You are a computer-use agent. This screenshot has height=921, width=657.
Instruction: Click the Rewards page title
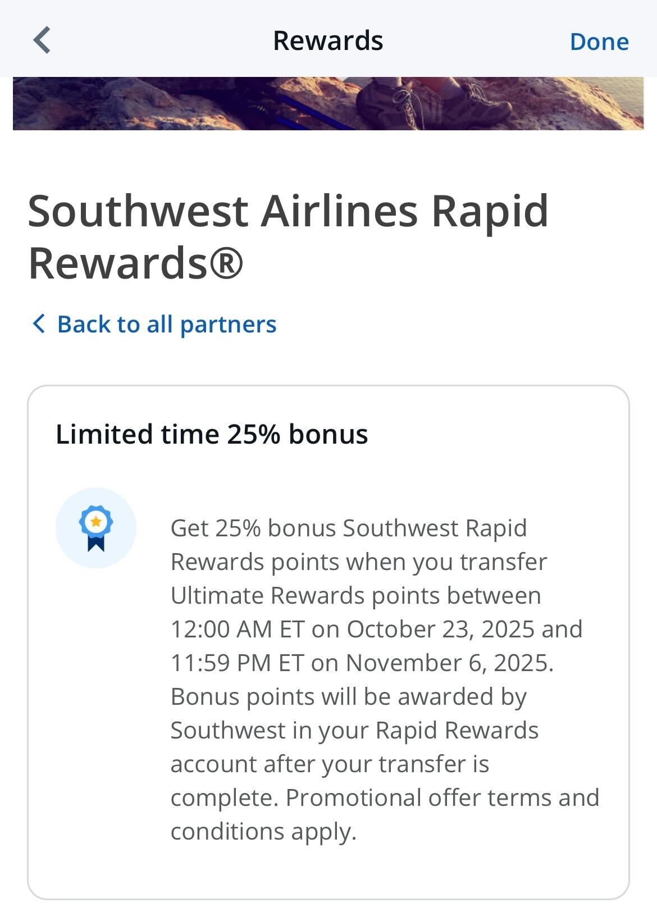328,41
